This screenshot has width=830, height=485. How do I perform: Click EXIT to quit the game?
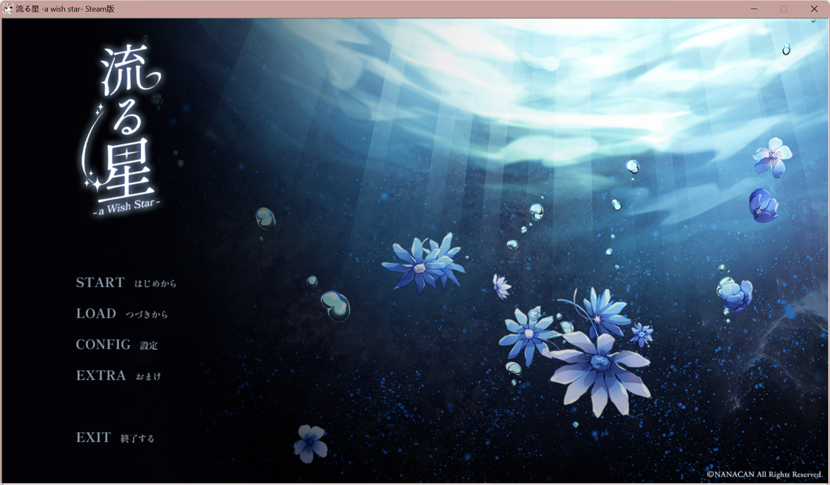click(x=93, y=437)
